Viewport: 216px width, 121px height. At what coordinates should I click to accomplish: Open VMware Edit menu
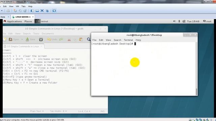click(x=5, y=6)
